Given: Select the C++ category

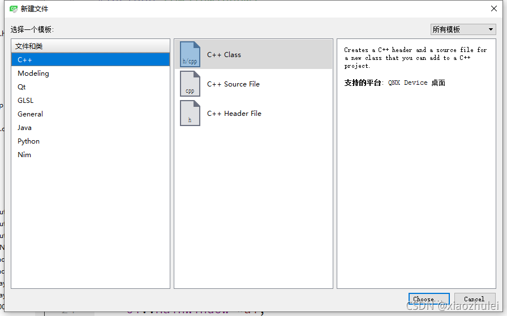Looking at the screenshot, I should click(x=91, y=60).
